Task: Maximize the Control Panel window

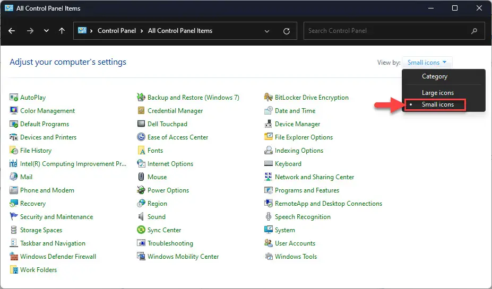Action: pyautogui.click(x=455, y=8)
